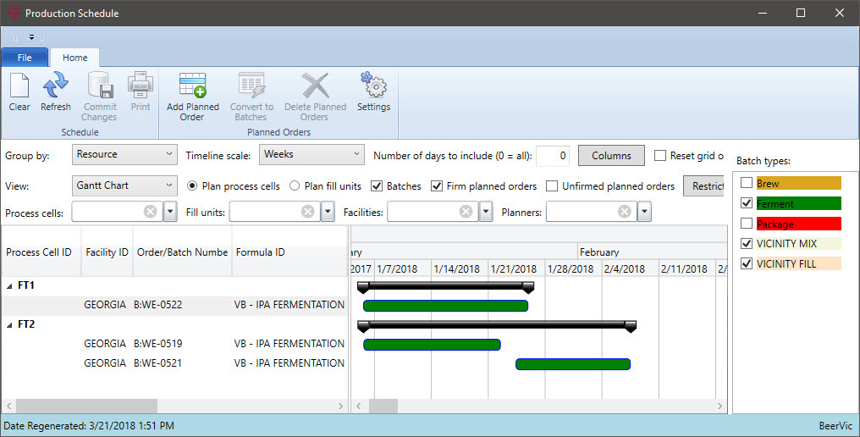The width and height of the screenshot is (860, 437).
Task: Toggle the Reset grid checkbox
Action: (x=660, y=155)
